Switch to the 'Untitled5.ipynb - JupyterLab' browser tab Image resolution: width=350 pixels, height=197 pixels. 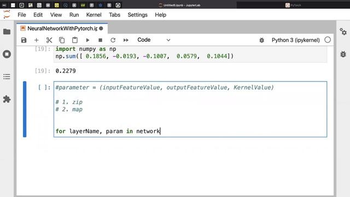tap(179, 5)
